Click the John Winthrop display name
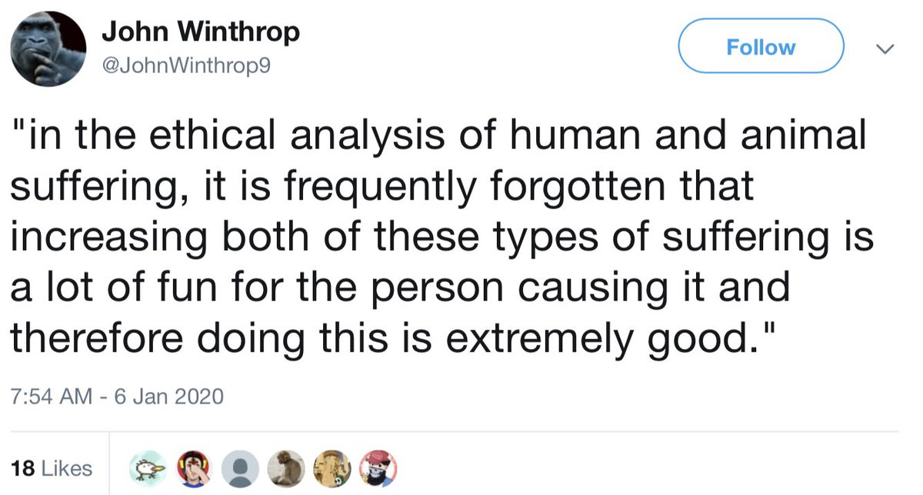 [x=201, y=32]
